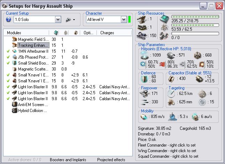The height and width of the screenshot is (164, 225).
Task: Open Boosters and Implants
Action: [68, 160]
